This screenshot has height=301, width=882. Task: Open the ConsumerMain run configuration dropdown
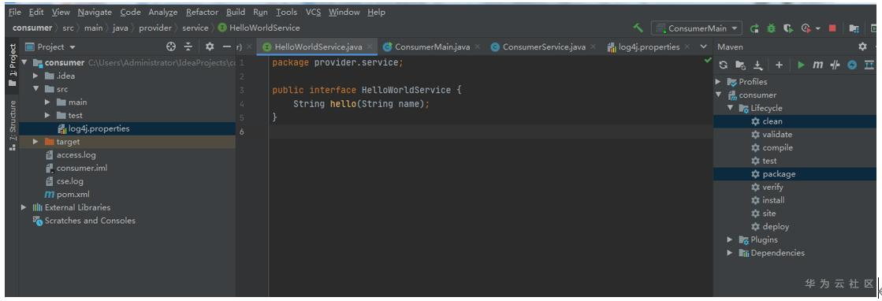click(696, 28)
